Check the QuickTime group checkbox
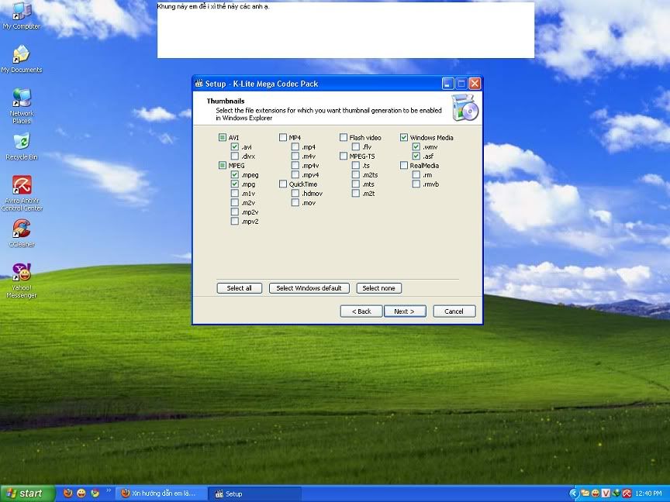670x502 pixels. [283, 184]
